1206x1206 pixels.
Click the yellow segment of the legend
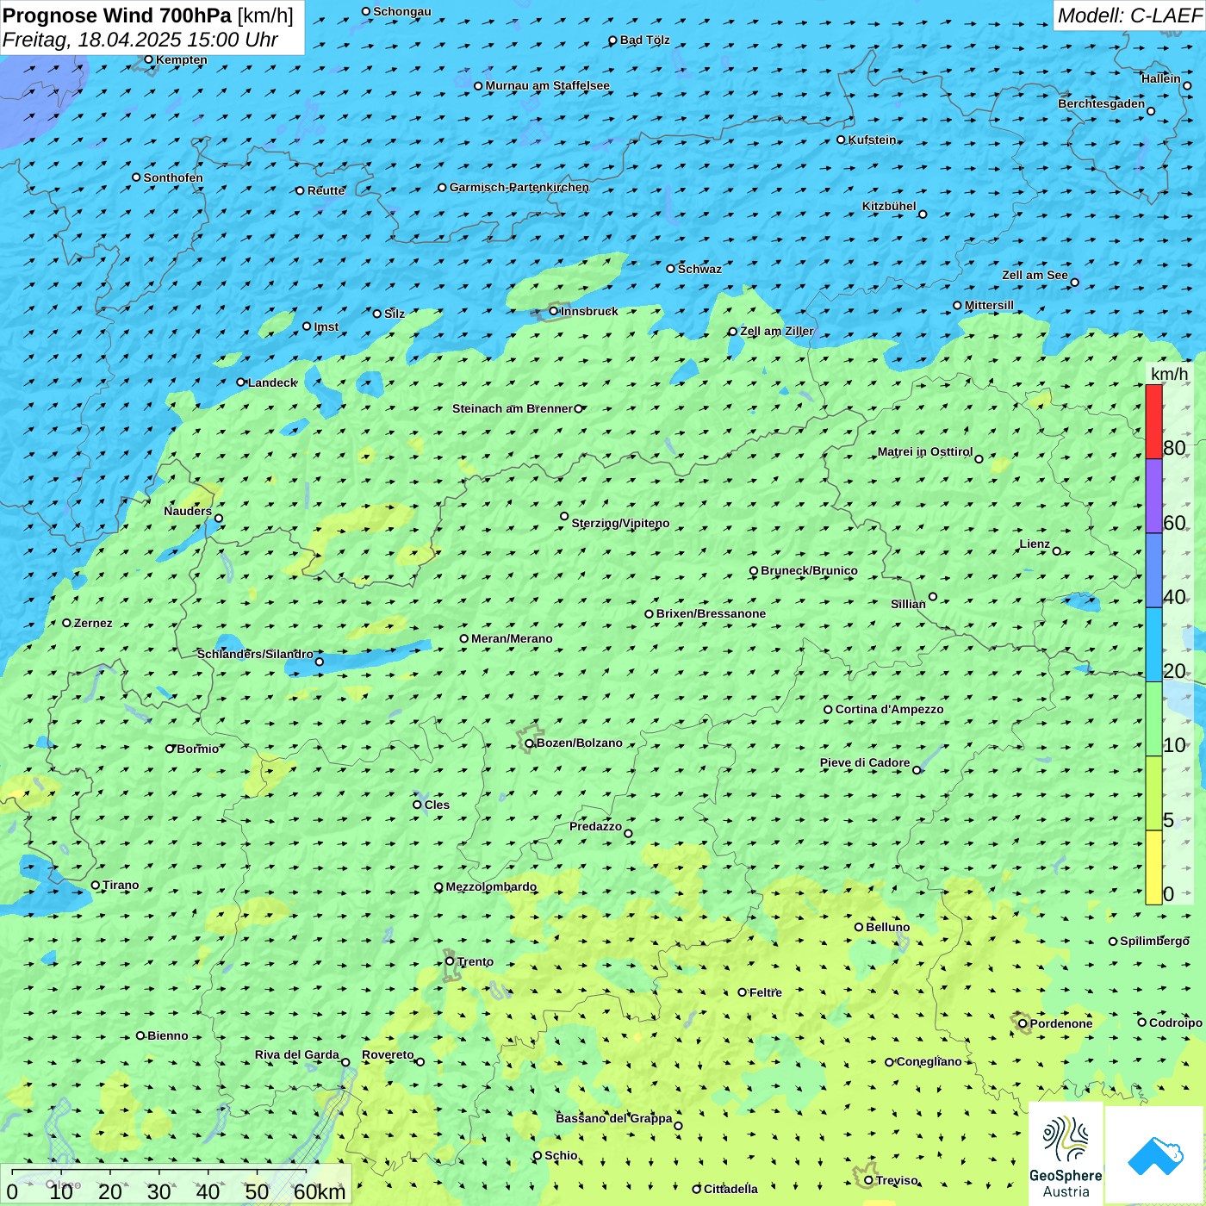click(x=1153, y=867)
